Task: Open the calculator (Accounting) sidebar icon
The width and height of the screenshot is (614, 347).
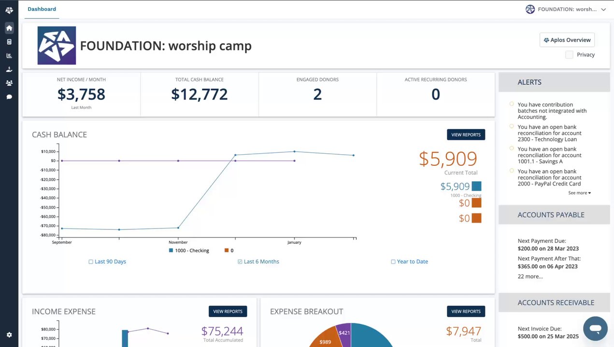Action: tap(9, 42)
